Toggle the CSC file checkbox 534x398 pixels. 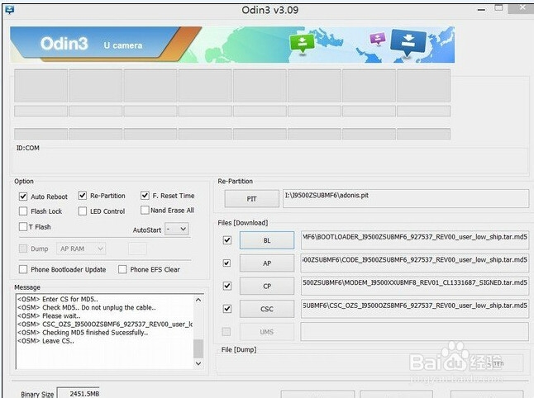click(226, 309)
